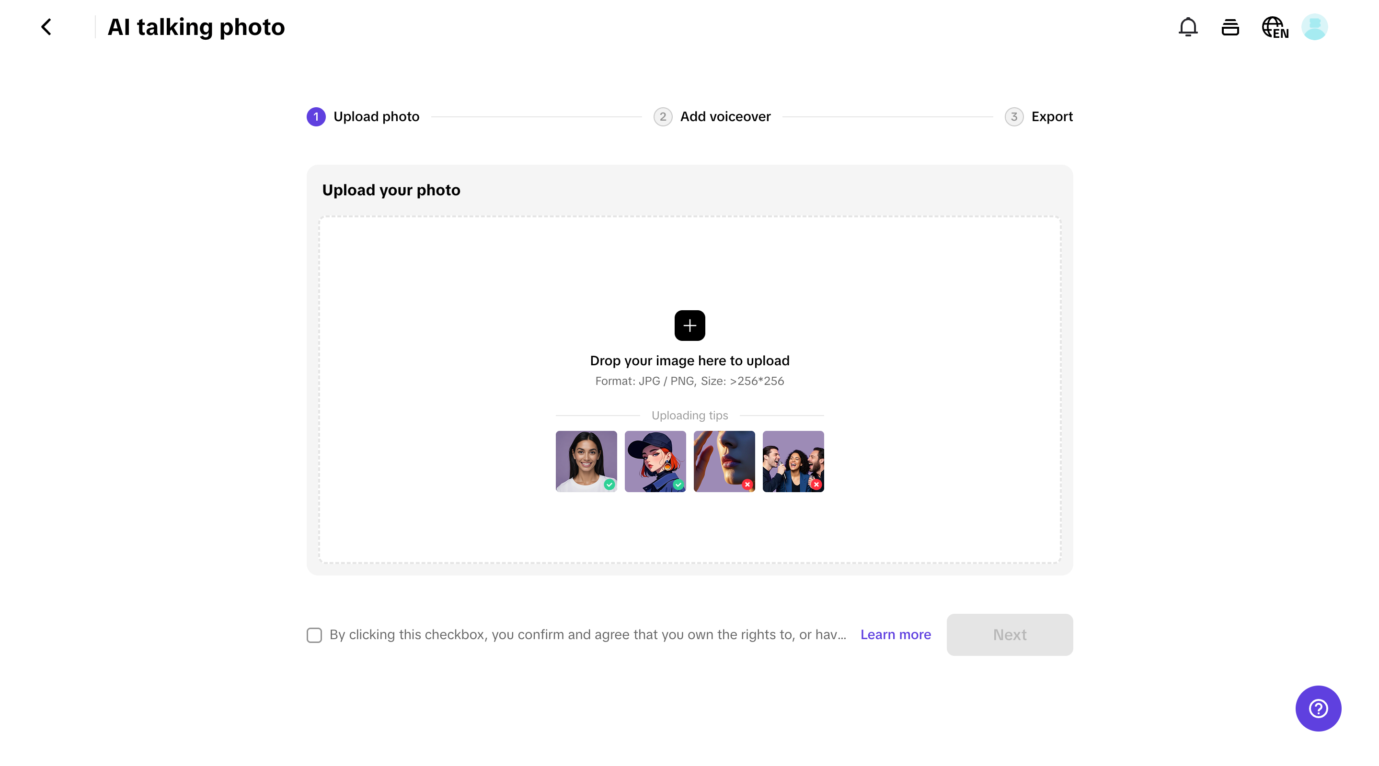Select the smiling woman example thumbnail
1379x766 pixels.
(x=586, y=461)
